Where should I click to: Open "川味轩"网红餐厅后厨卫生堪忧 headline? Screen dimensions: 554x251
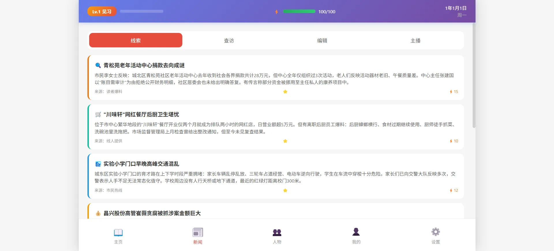[x=141, y=115]
